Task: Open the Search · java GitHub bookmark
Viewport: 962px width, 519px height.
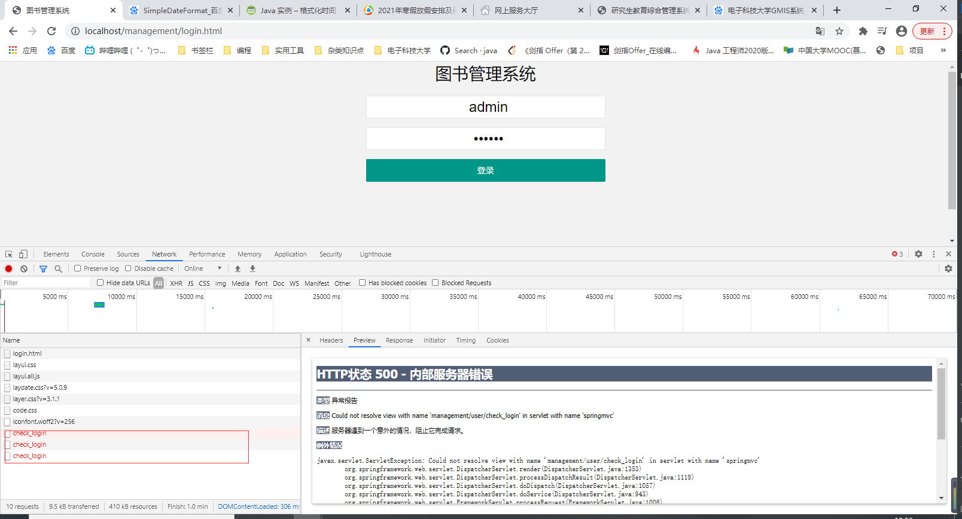Action: 468,50
